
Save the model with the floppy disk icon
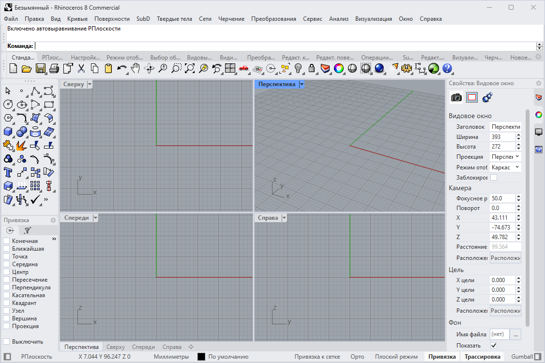pyautogui.click(x=40, y=69)
